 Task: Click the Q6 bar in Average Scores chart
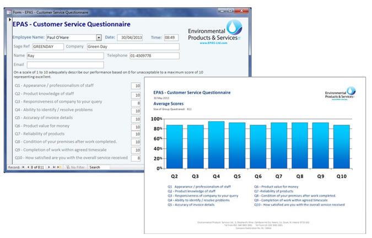[x=258, y=147]
